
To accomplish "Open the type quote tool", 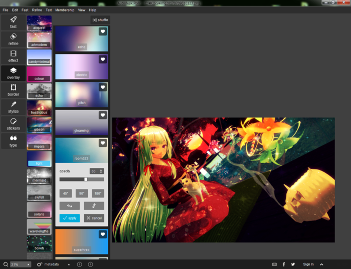I will click(x=13, y=141).
